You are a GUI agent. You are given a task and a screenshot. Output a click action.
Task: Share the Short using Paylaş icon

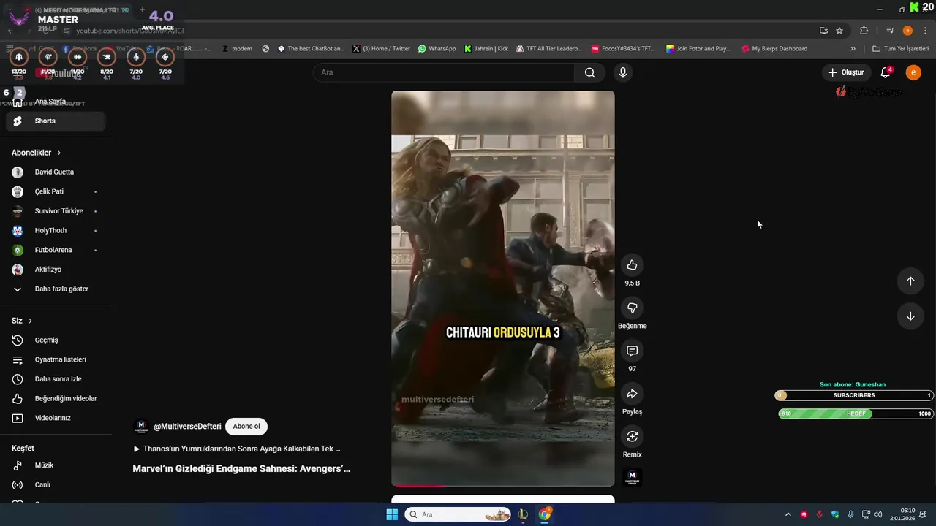(632, 394)
